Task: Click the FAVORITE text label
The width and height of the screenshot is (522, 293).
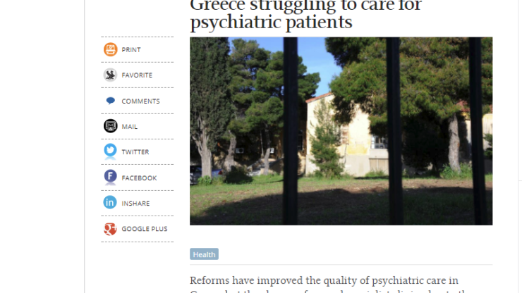Action: tap(137, 75)
